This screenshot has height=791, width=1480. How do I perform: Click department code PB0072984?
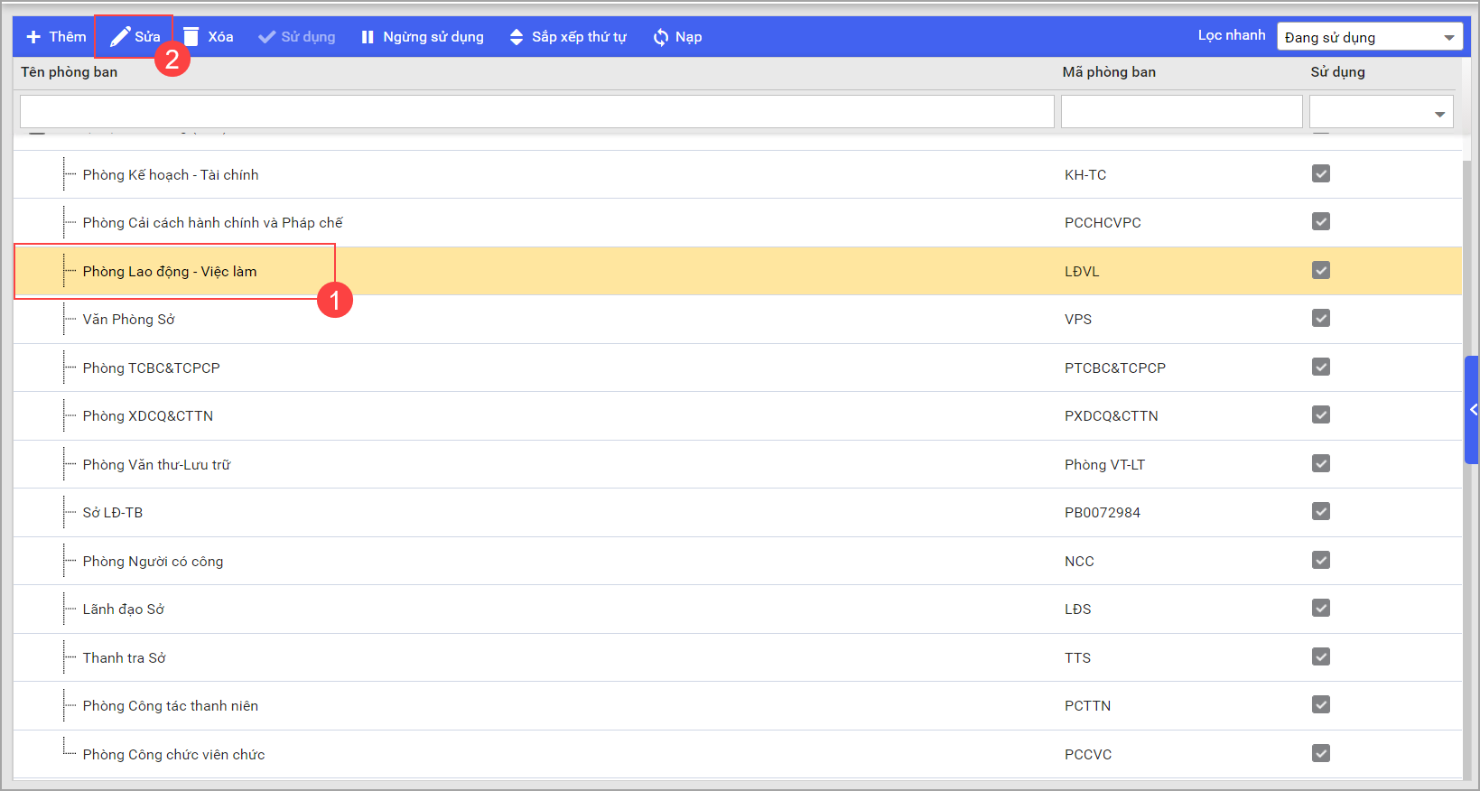[1103, 513]
